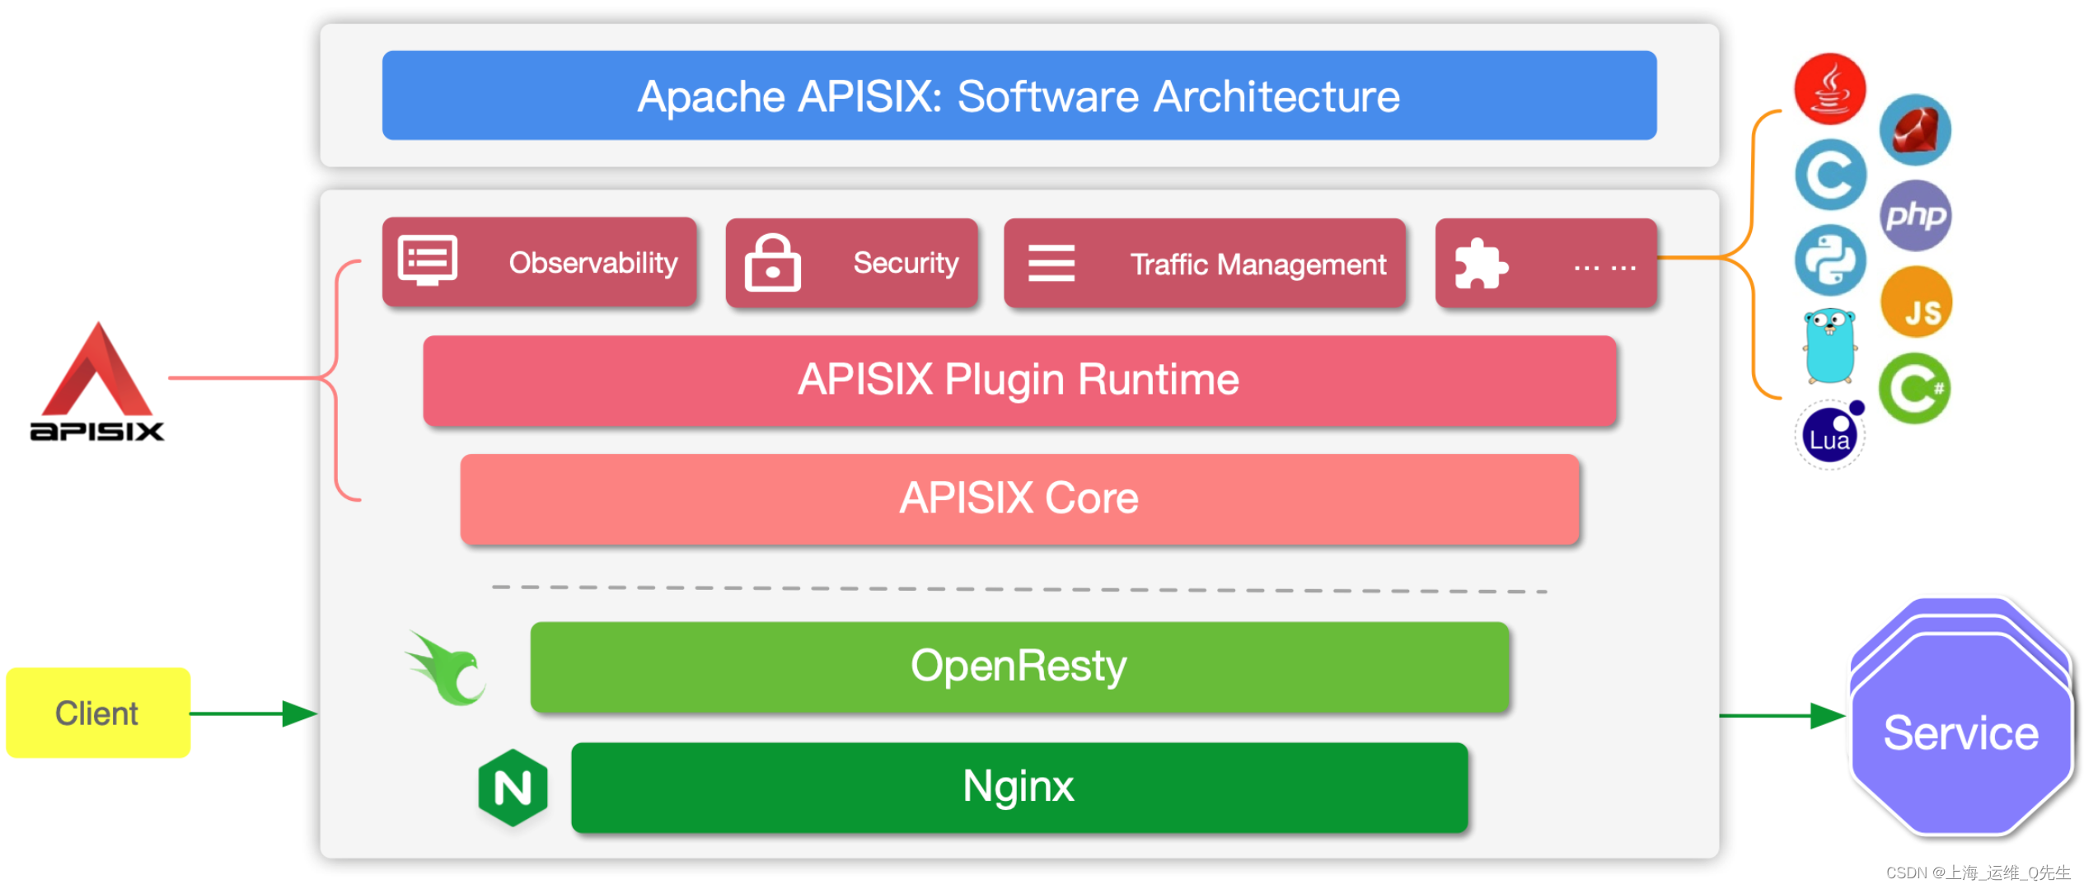Click the Java logo icon
The image size is (2084, 889).
click(x=1829, y=90)
